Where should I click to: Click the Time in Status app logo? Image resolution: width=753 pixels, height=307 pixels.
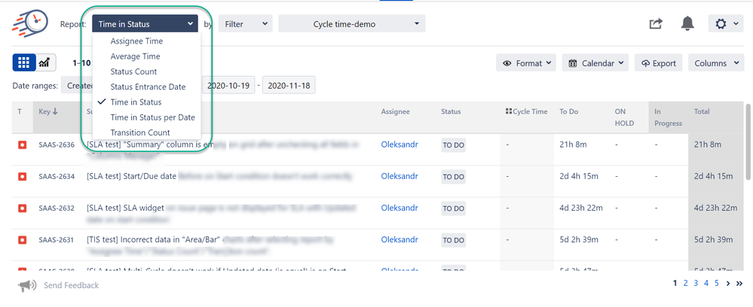point(27,23)
